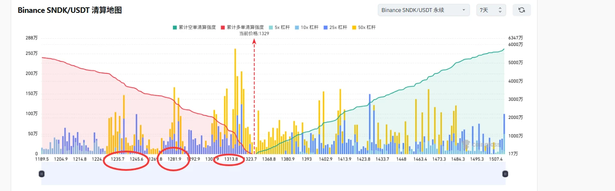Screen dimensions: 615x191
Task: Click the 当前价格:1329 label
Action: (254, 33)
